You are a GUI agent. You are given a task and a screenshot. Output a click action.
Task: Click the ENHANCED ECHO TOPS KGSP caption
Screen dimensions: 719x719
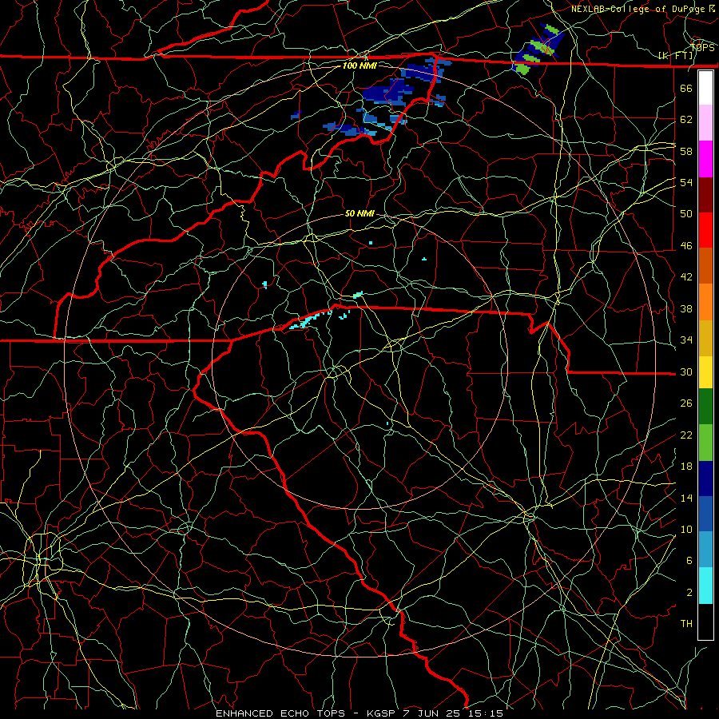[x=359, y=713]
